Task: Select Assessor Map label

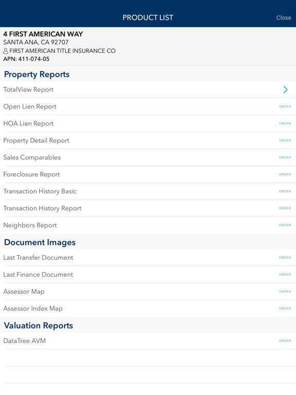Action: point(24,292)
